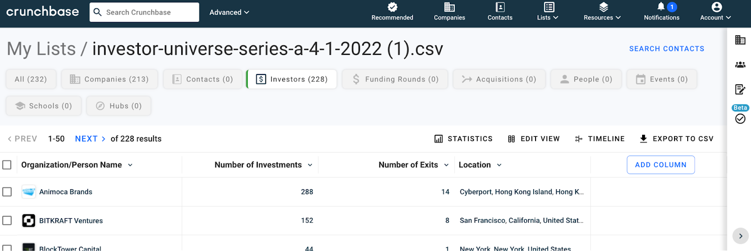Check the Animoca Brands row checkbox
This screenshot has height=251, width=751.
(x=7, y=192)
